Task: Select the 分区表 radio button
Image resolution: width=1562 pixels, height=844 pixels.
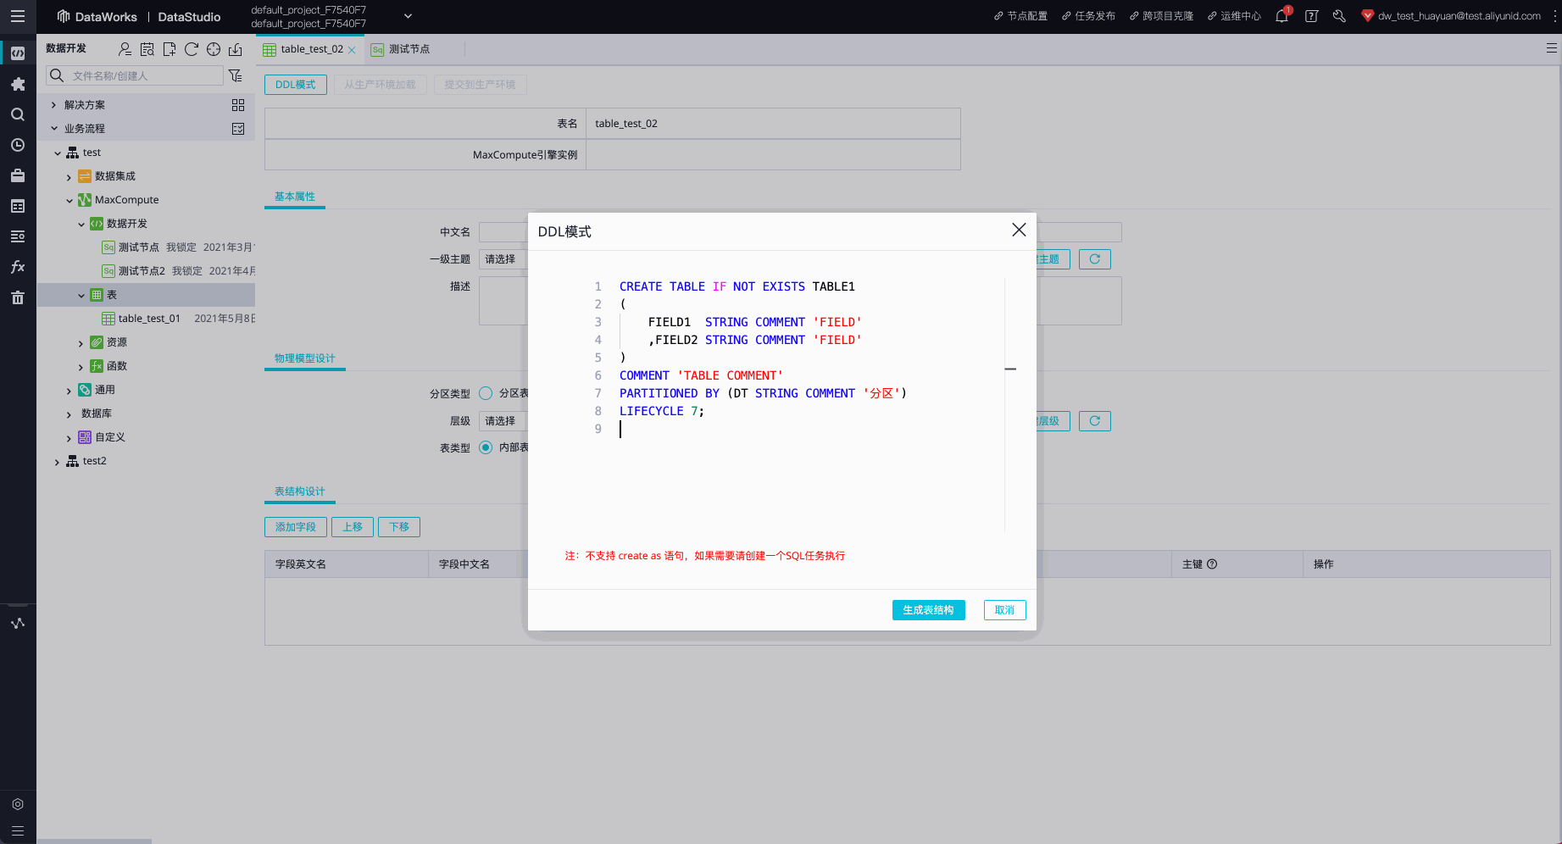Action: (486, 393)
